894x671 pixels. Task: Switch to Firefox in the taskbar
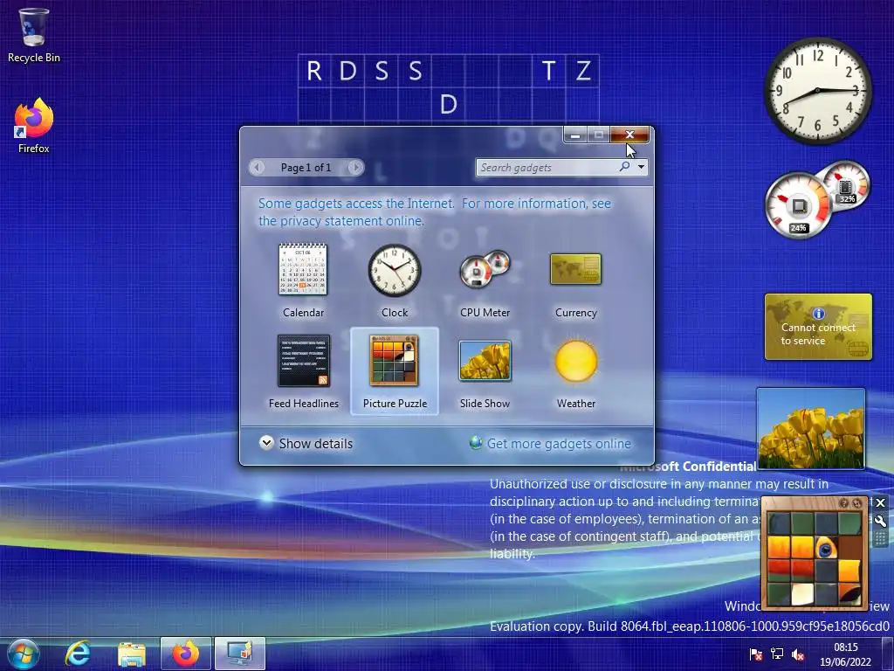pos(186,654)
